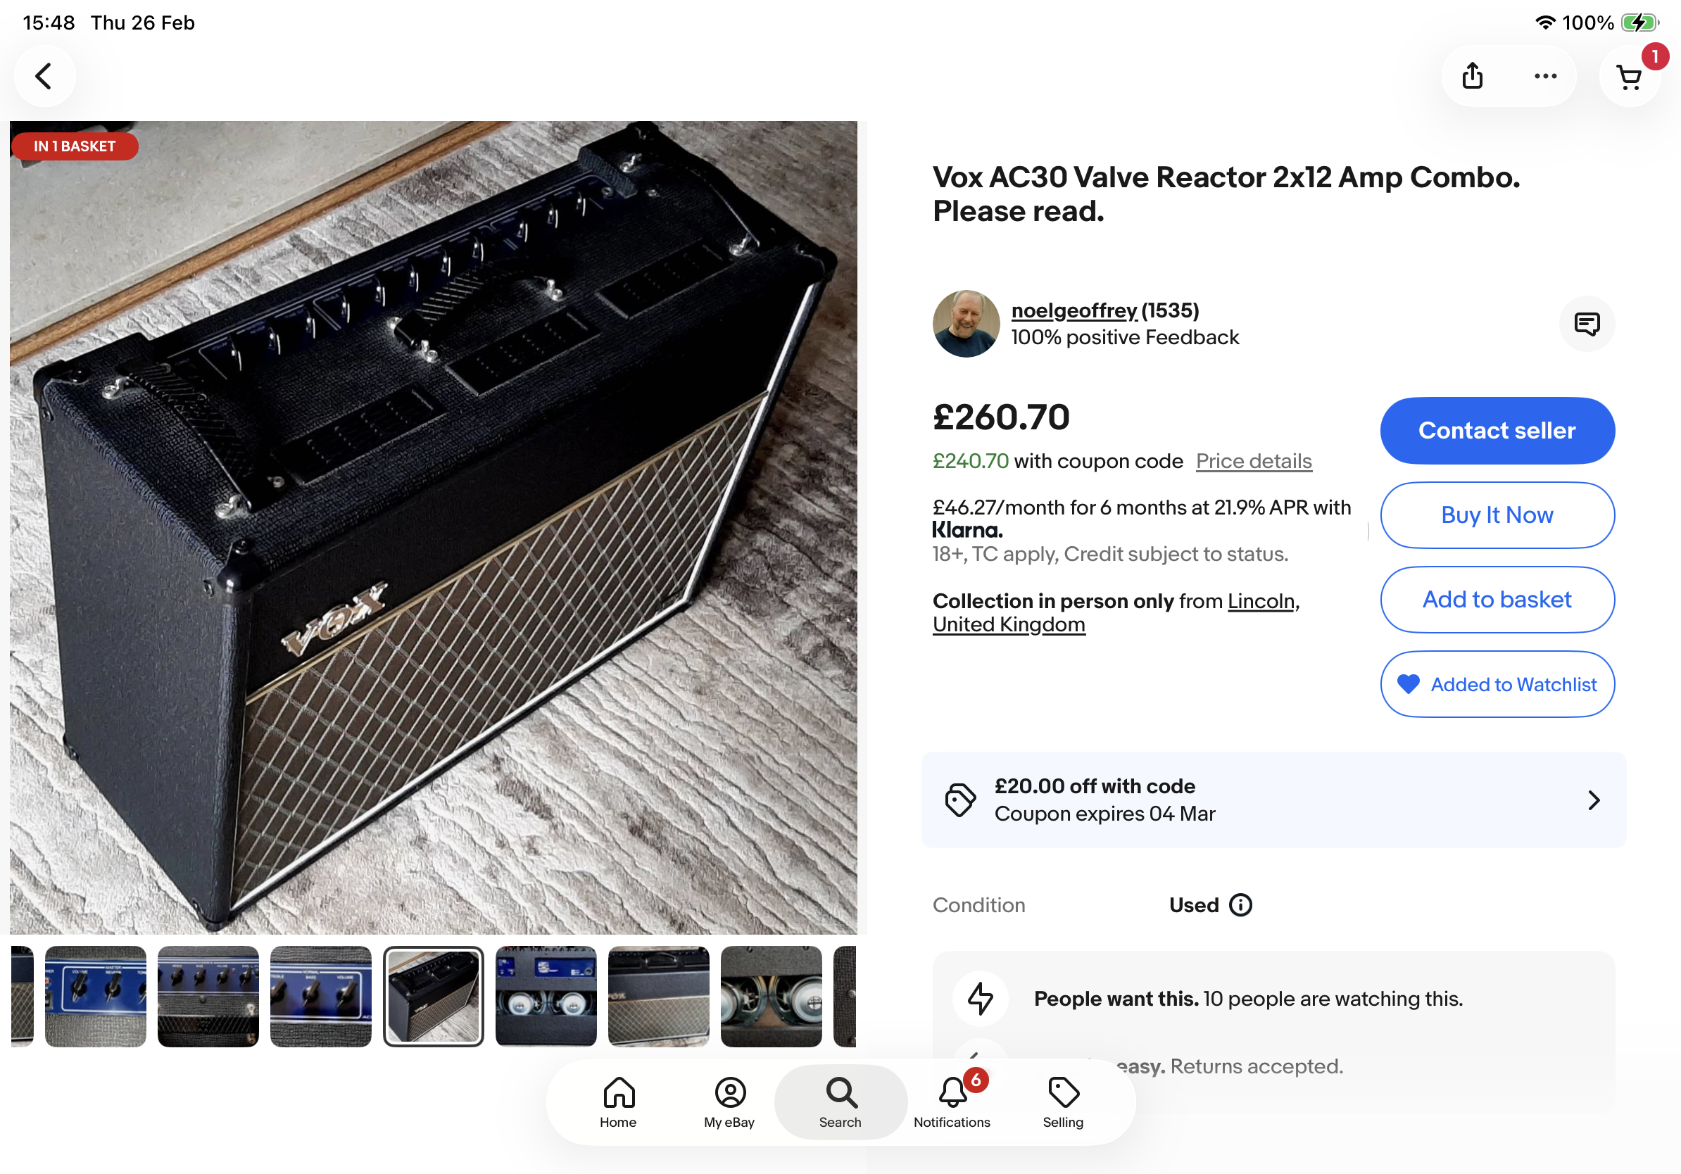Switch to the My eBay tab

(x=729, y=1102)
